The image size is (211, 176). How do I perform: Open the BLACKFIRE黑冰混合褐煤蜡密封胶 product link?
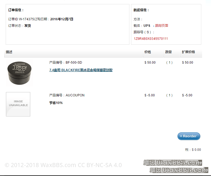point(81,70)
